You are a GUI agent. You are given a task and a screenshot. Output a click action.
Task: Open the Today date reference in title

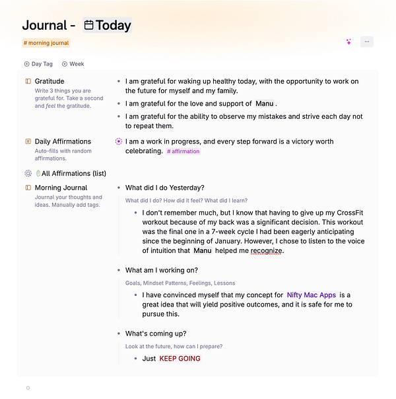(x=108, y=25)
